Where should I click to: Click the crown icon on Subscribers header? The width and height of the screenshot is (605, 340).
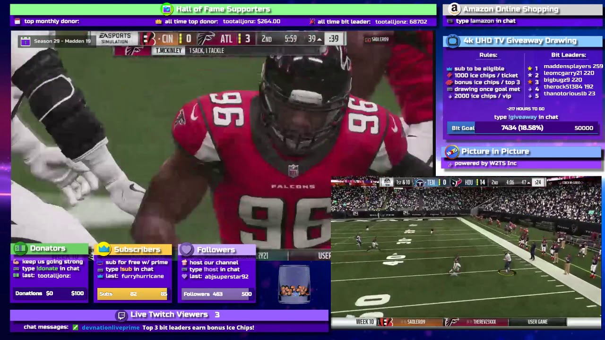[x=104, y=249]
